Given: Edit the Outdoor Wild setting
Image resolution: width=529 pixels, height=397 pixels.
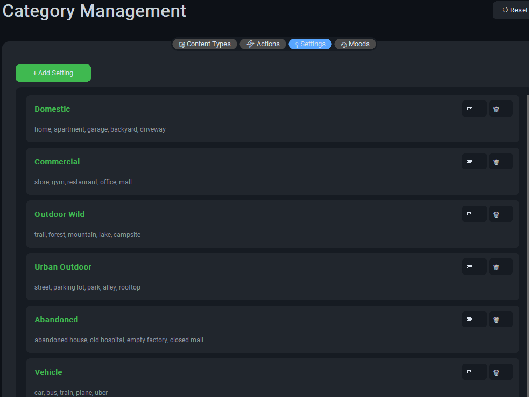Looking at the screenshot, I should coord(474,214).
